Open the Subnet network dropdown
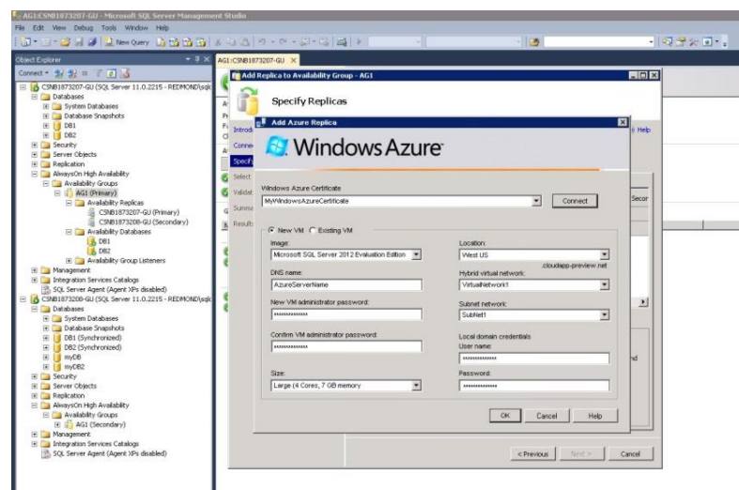Screen dimensions: 739x490 click(604, 314)
